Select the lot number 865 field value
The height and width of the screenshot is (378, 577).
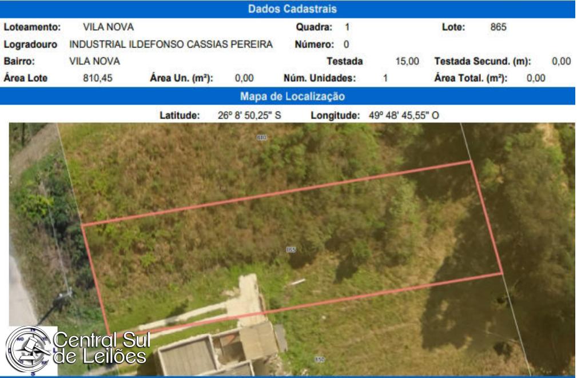(498, 27)
